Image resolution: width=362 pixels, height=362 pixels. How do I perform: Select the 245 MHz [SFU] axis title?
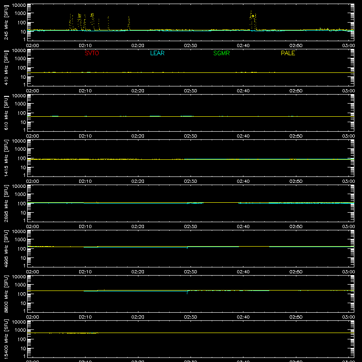(x=6, y=22)
